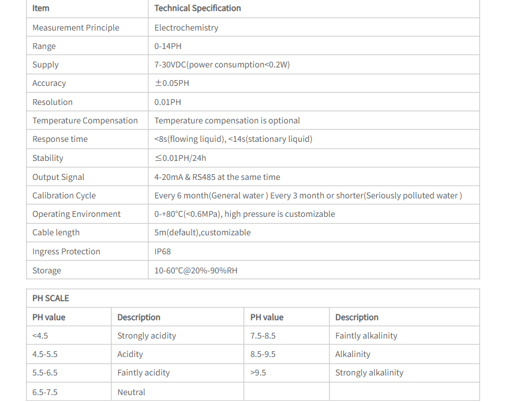Click the '7.5-8.5' PH value cell
Image resolution: width=513 pixels, height=402 pixels.
[x=263, y=336]
